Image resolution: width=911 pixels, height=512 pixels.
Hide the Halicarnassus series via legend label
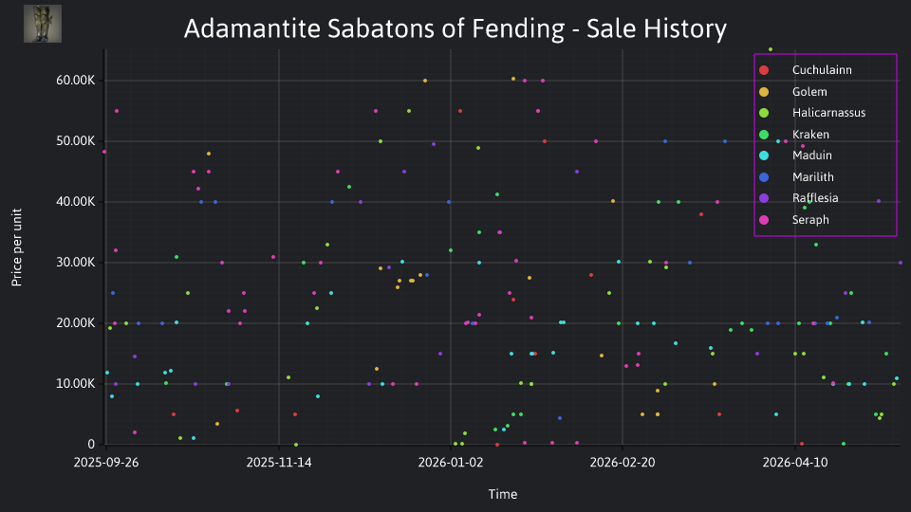[828, 113]
